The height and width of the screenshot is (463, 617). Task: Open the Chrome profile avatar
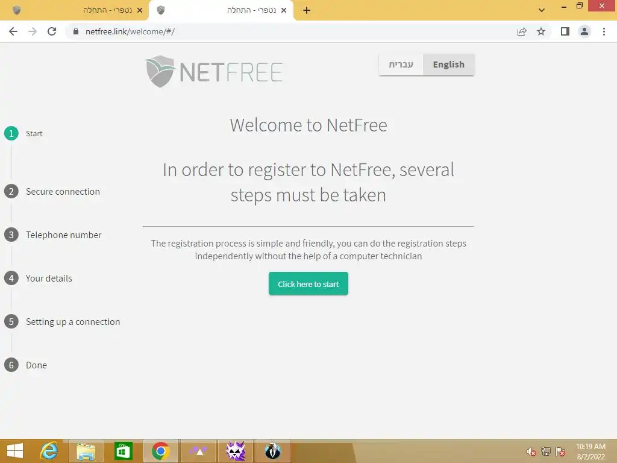coord(584,31)
